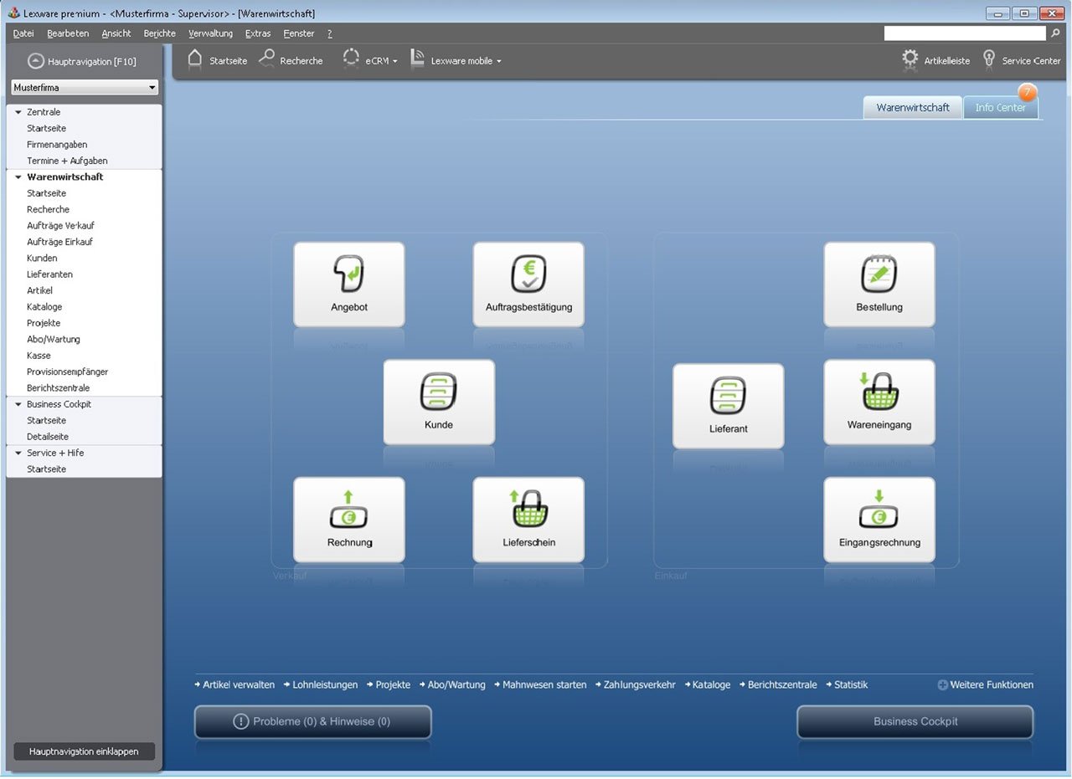
Task: Click the Service Center lightbulb icon
Action: (x=989, y=59)
